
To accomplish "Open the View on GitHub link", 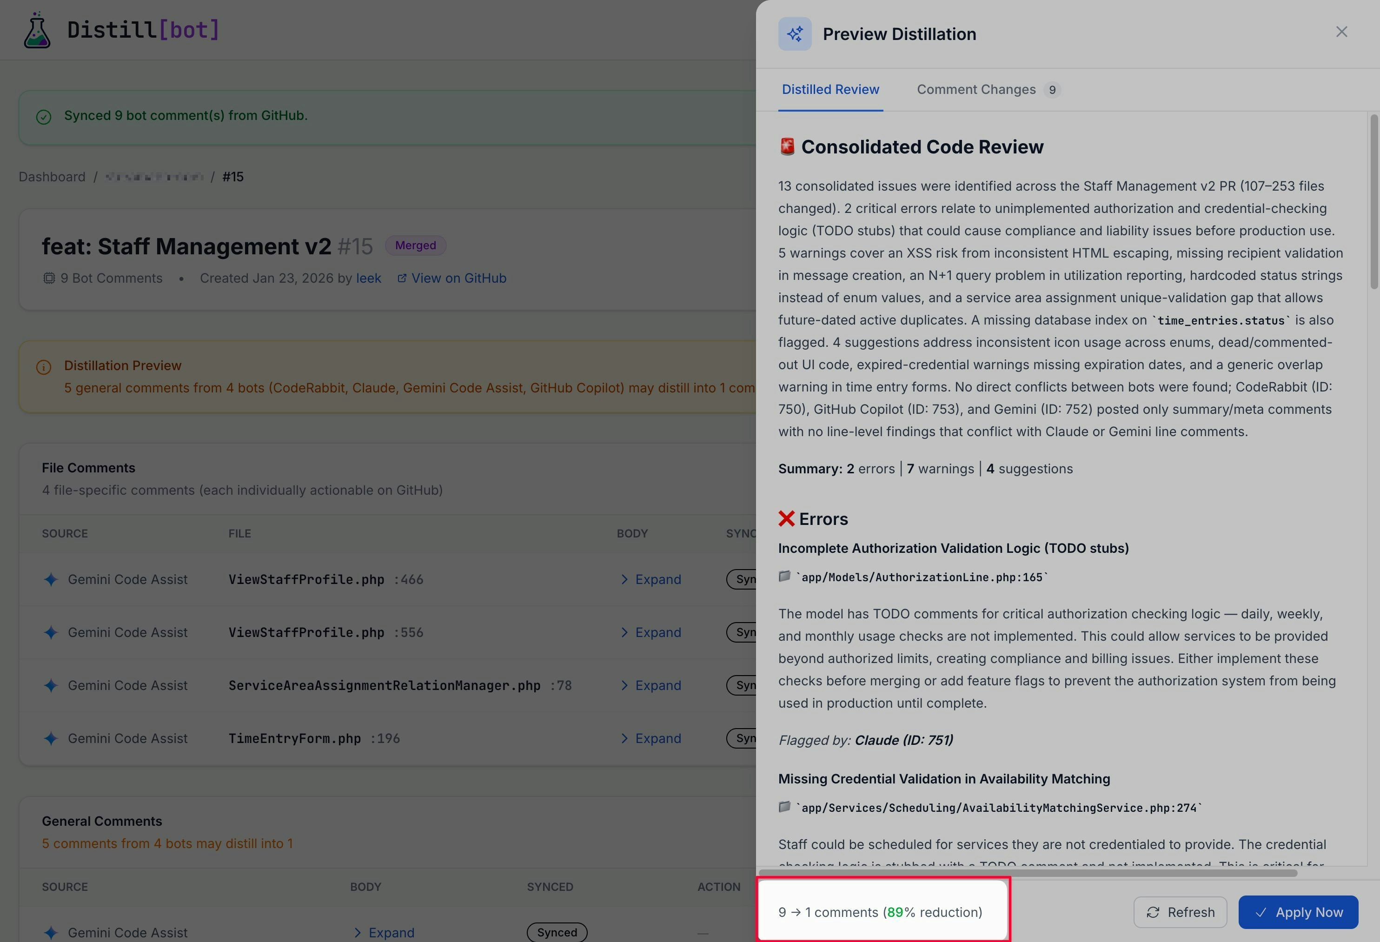I will tap(458, 278).
